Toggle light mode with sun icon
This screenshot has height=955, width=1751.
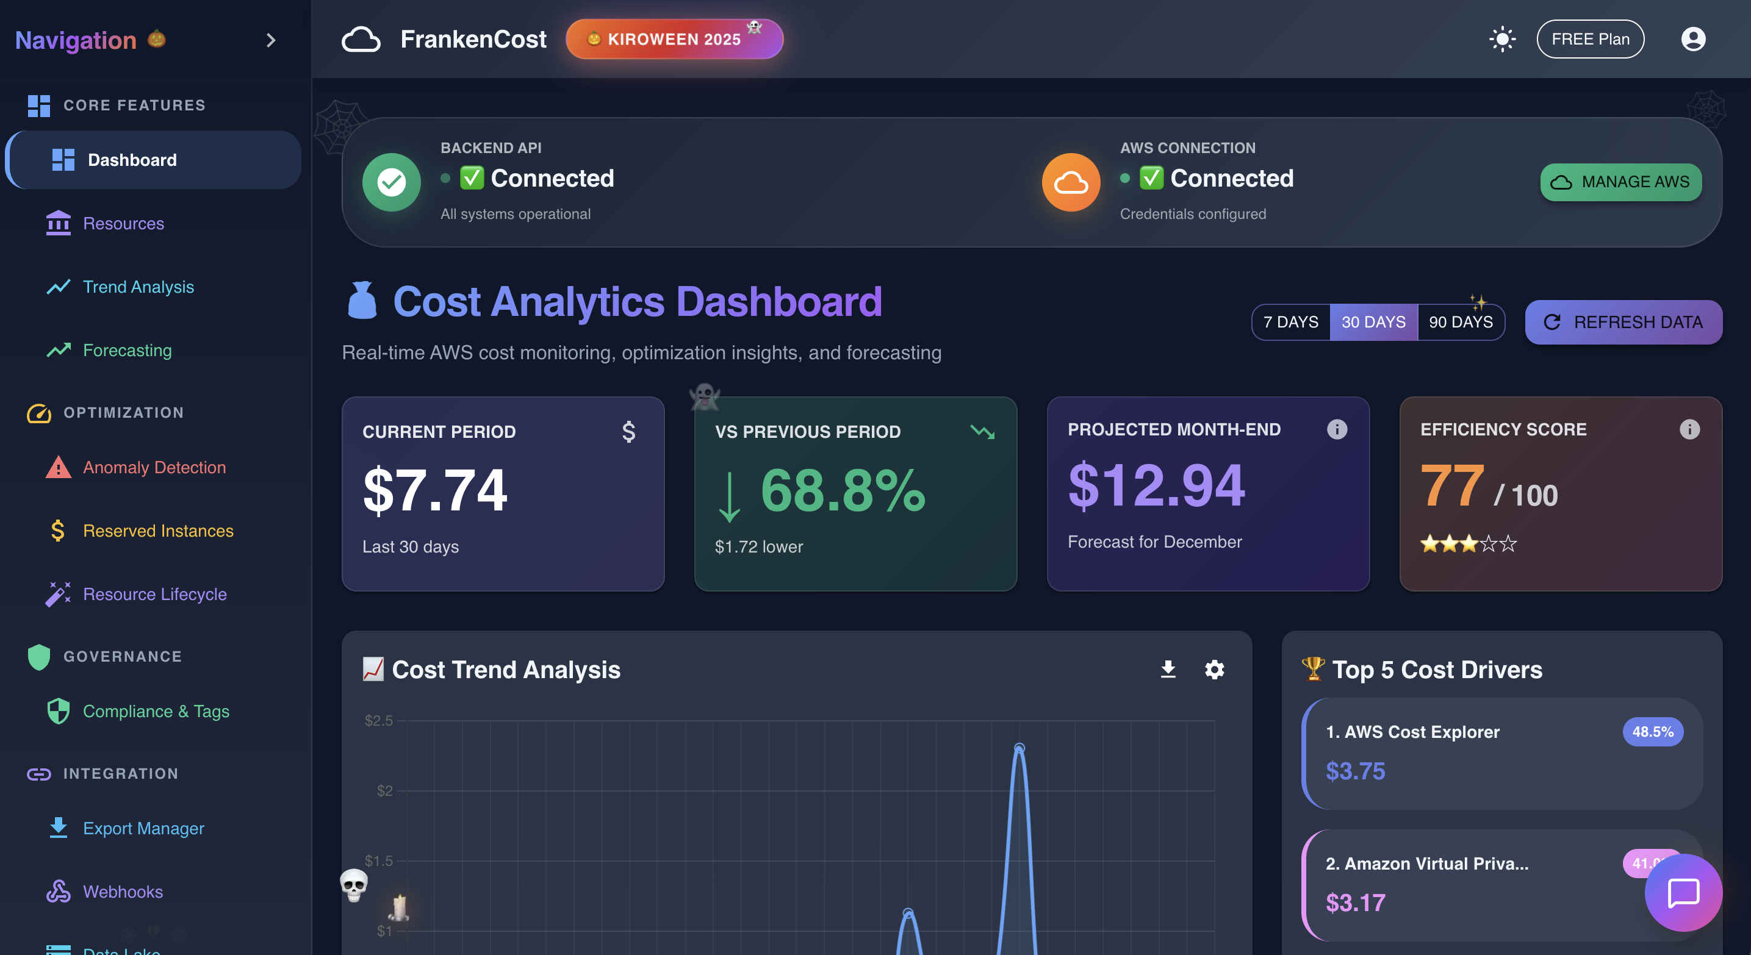click(1501, 40)
